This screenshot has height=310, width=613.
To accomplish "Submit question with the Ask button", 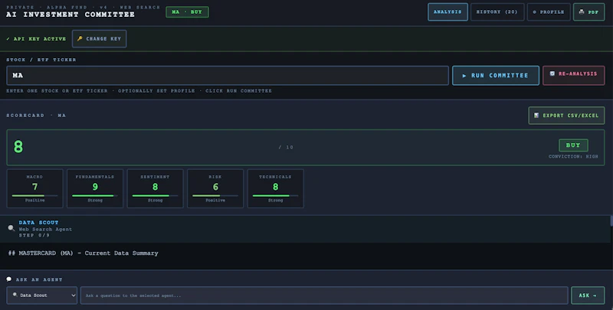I will point(588,295).
